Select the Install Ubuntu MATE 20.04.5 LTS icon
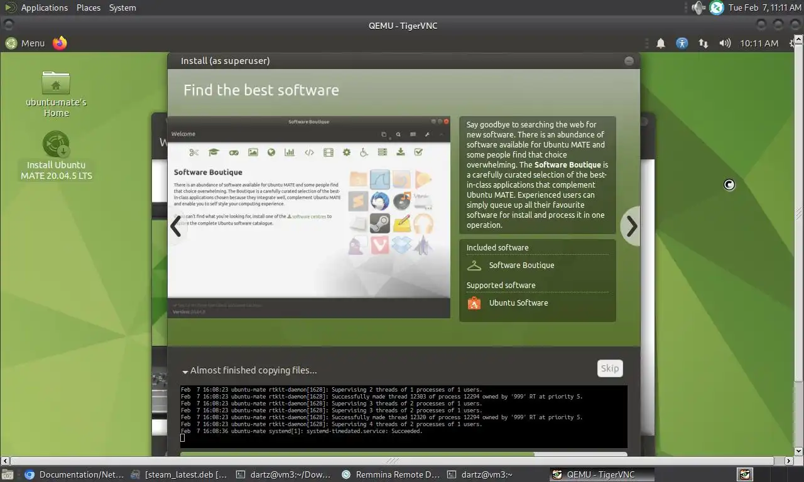This screenshot has width=804, height=482. coord(56,156)
